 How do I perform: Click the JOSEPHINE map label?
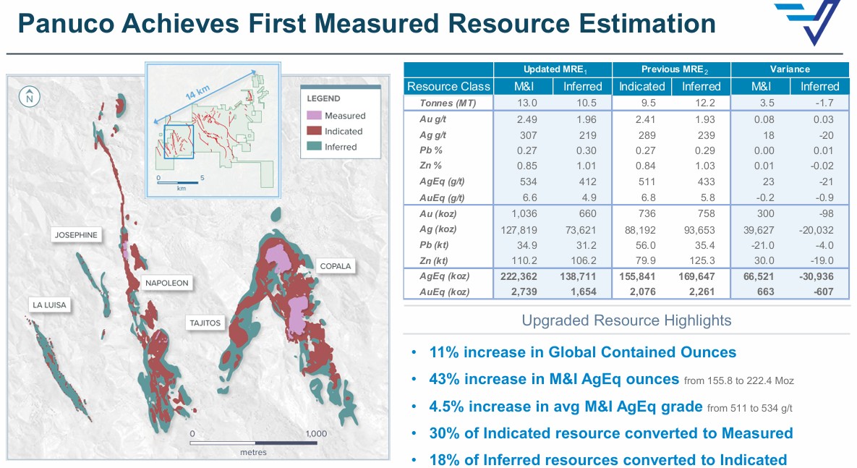(x=76, y=235)
